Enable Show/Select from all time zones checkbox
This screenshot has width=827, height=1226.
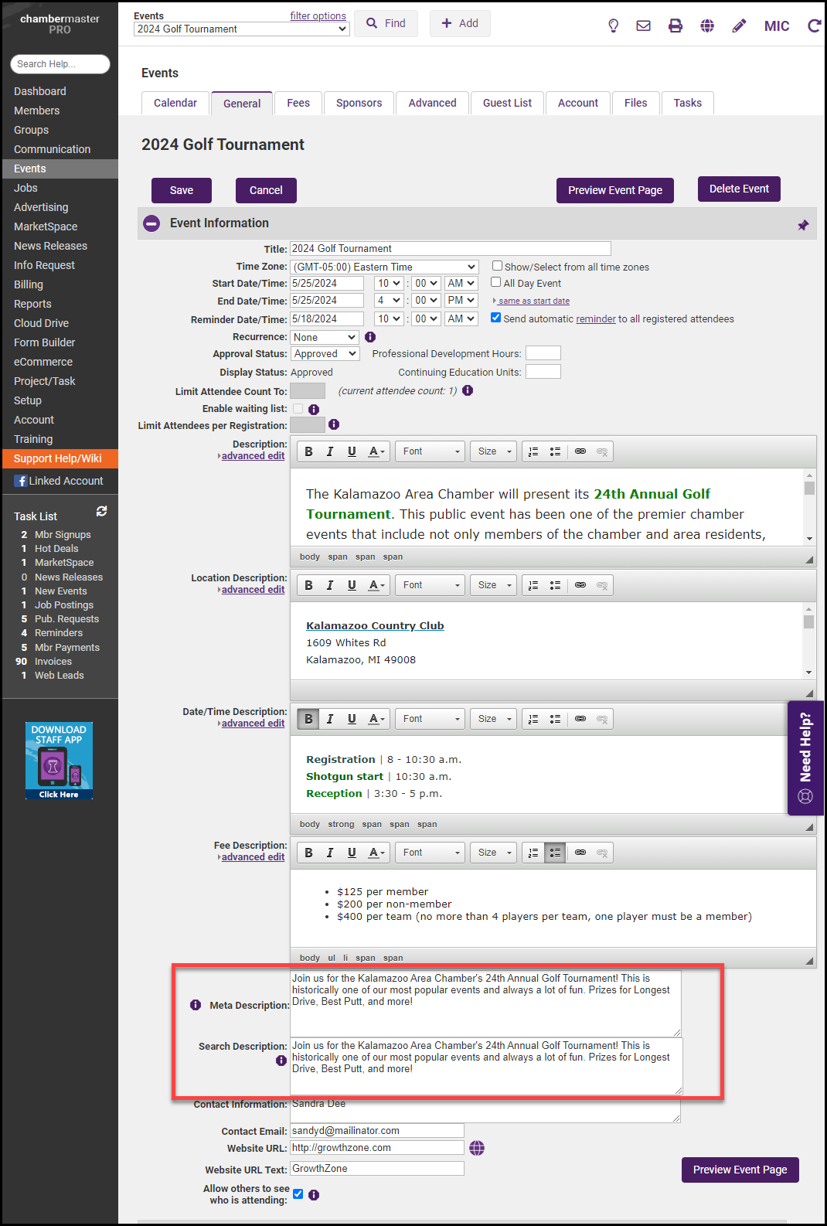coord(498,266)
